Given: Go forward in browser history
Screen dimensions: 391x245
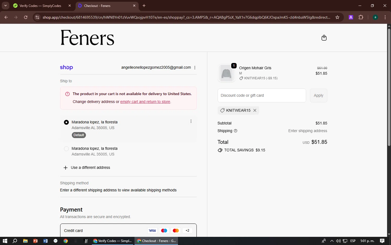Looking at the screenshot, I should [16, 17].
